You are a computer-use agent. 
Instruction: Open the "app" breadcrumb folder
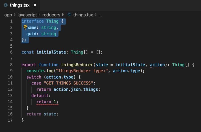[x=8, y=15]
